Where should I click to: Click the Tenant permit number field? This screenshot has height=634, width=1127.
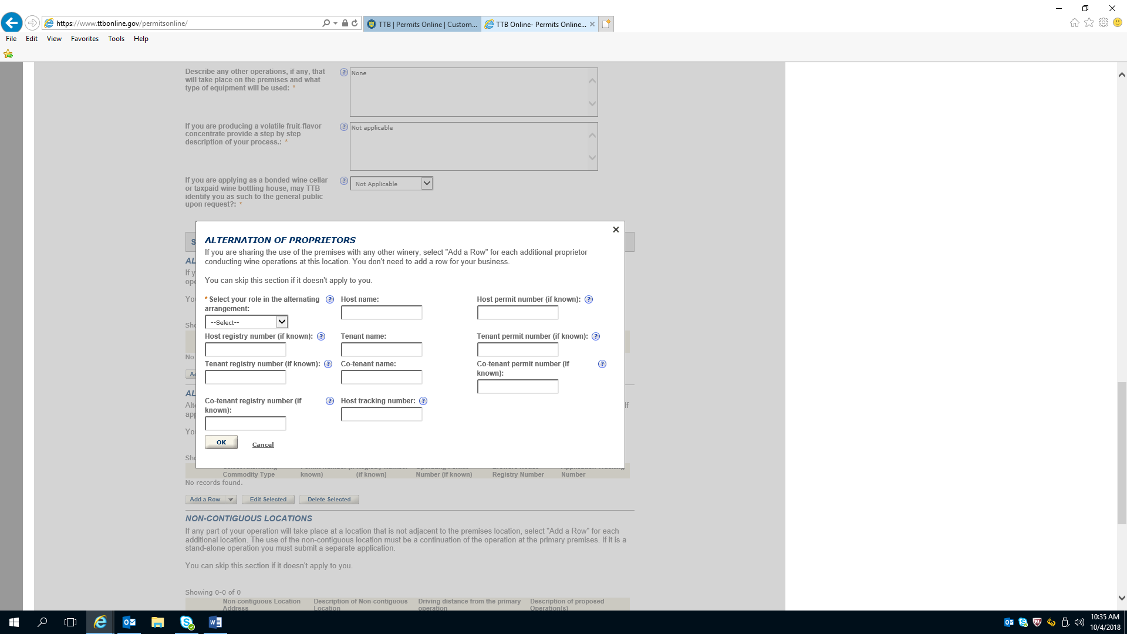(517, 350)
